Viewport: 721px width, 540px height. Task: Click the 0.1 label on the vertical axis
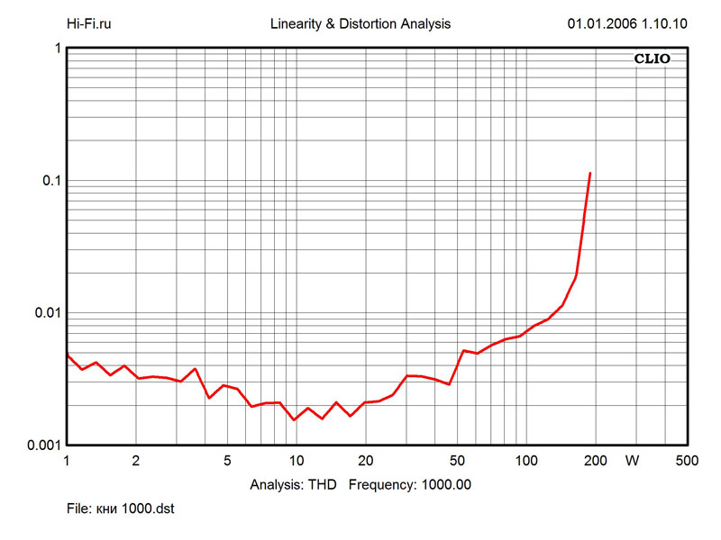[49, 181]
